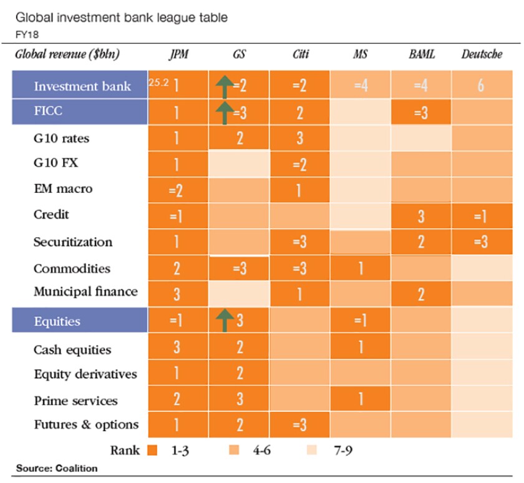Click the green arrow in Equities row
Viewport: 524px width, 483px height.
tap(225, 320)
